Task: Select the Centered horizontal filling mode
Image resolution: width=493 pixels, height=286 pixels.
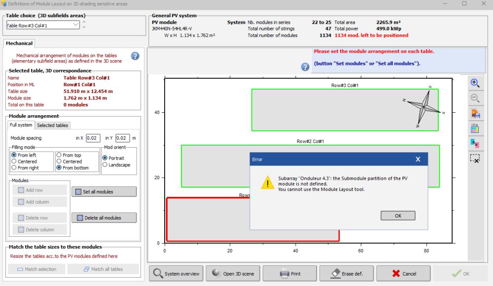Action: [x=14, y=161]
